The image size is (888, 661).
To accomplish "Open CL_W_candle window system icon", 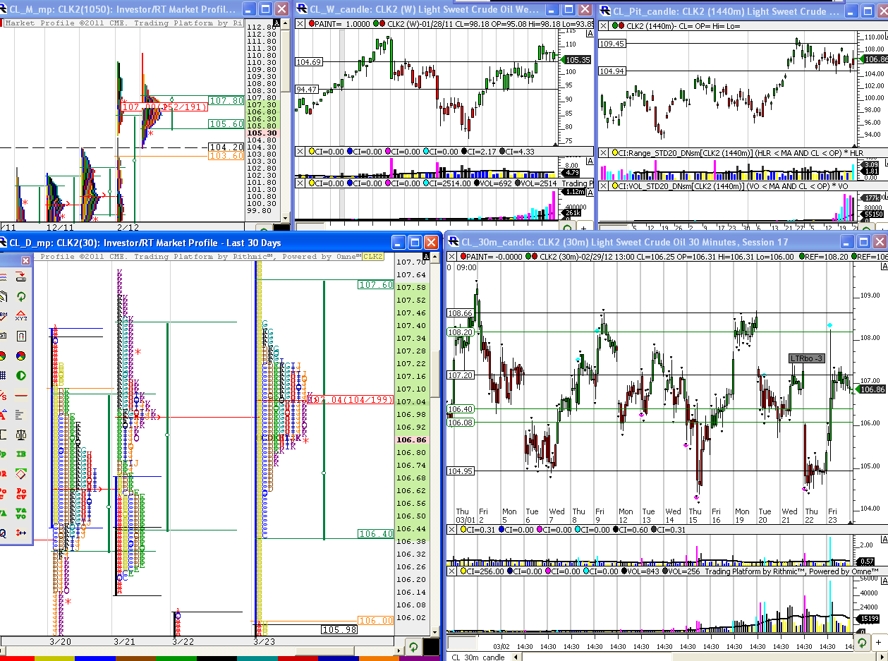I will click(x=301, y=8).
